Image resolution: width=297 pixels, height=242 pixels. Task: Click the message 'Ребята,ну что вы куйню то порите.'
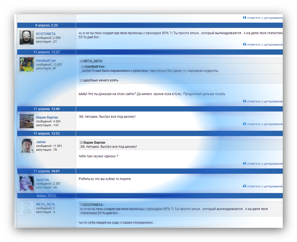pos(105,179)
